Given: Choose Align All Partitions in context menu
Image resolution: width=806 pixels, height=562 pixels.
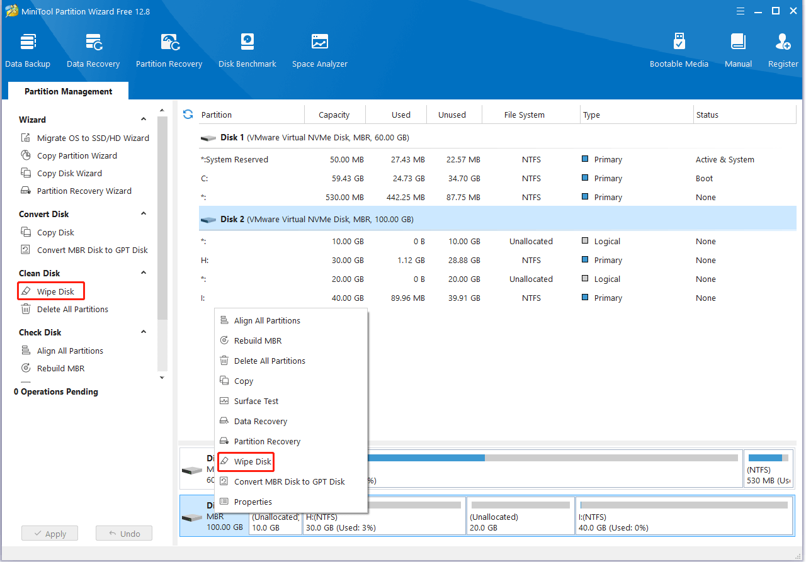Looking at the screenshot, I should (291, 320).
